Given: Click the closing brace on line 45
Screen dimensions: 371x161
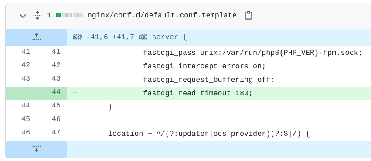Looking at the screenshot, I should [110, 107].
